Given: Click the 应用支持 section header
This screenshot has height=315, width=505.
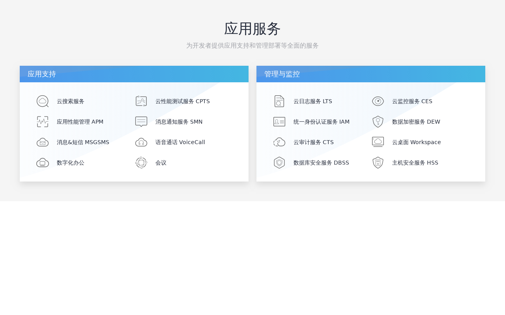Looking at the screenshot, I should pos(41,74).
